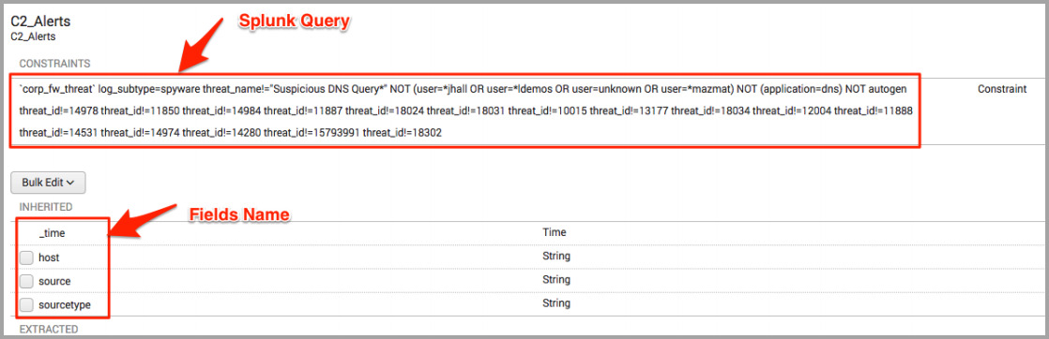Open the sourcetype field name
Screen dimensions: 1049x339
click(65, 304)
